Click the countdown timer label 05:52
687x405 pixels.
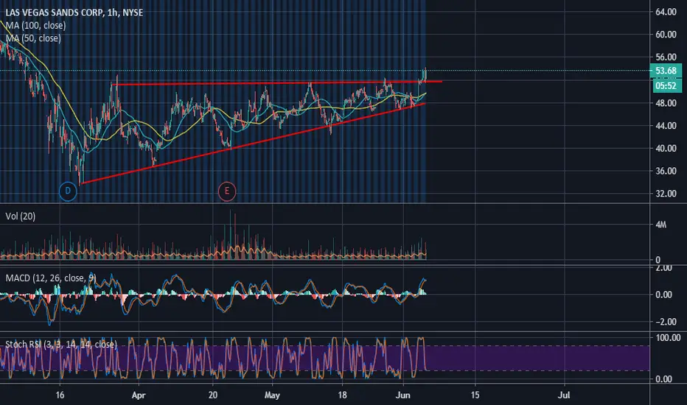(666, 86)
